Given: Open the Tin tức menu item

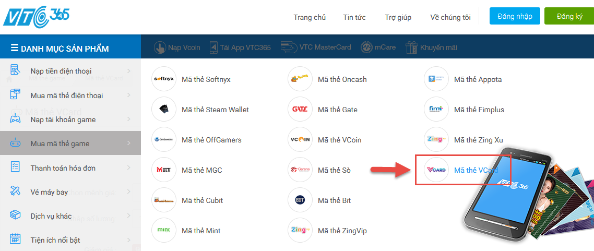Looking at the screenshot, I should click(x=354, y=17).
